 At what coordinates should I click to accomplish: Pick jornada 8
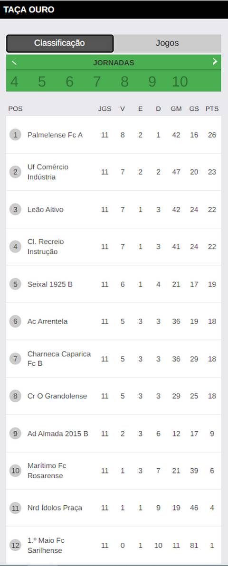click(x=124, y=82)
